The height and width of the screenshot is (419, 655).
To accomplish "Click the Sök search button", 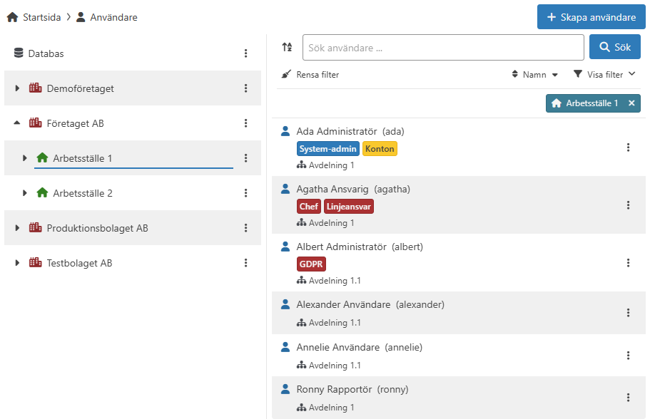I will (615, 47).
